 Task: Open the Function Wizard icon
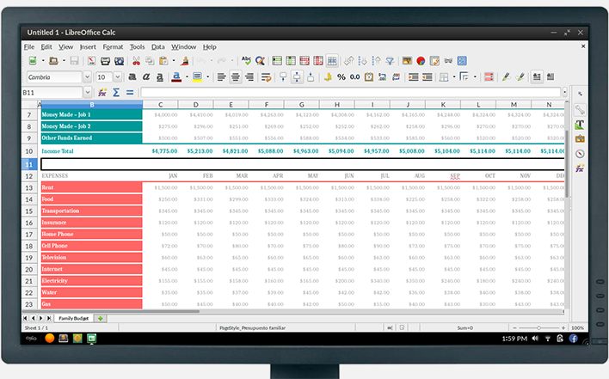(102, 92)
